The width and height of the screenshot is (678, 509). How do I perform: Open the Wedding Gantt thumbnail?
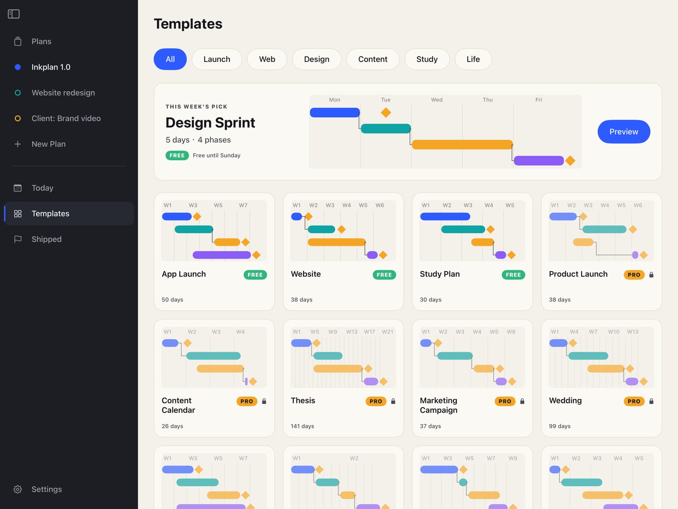(x=601, y=357)
